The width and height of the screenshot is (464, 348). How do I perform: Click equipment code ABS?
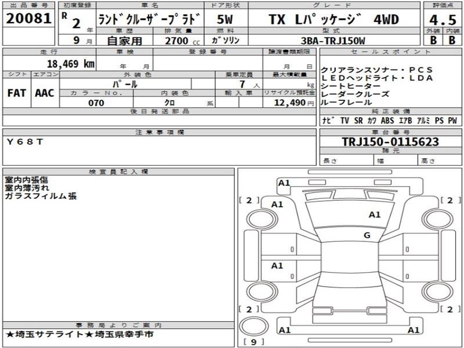coord(387,121)
